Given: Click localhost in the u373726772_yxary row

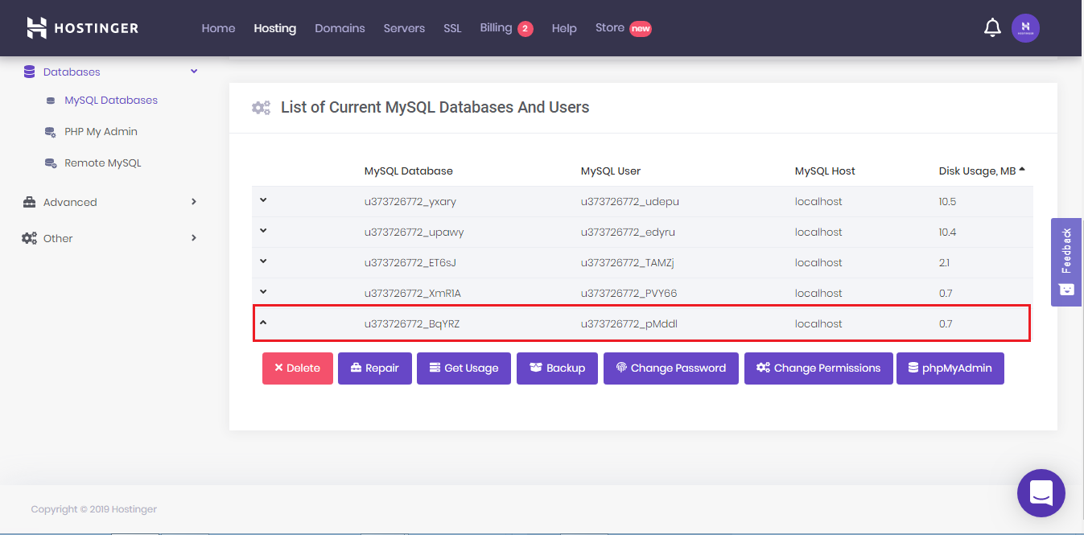Looking at the screenshot, I should click(818, 202).
